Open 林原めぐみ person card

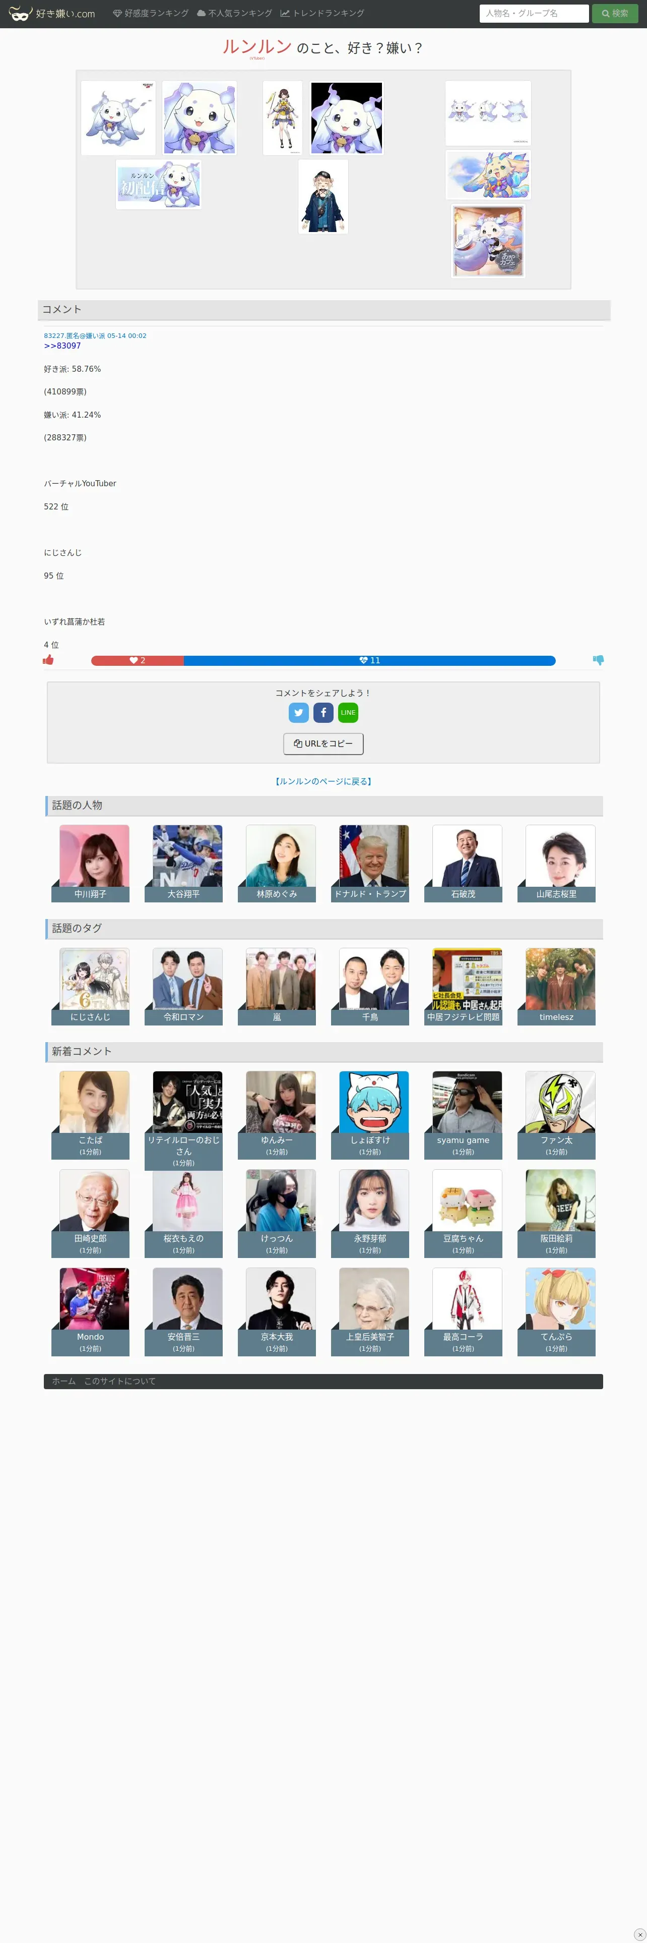(277, 864)
